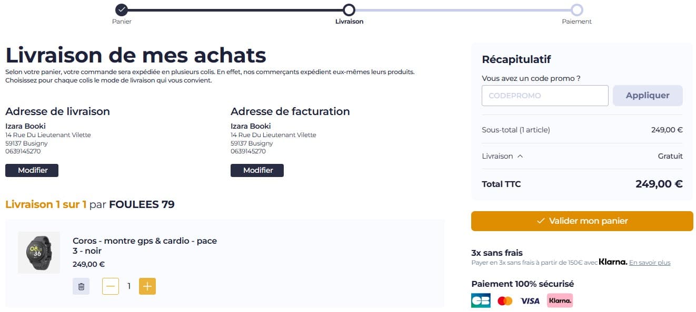This screenshot has width=696, height=312.
Task: Increase quantity with the plus button
Action: coord(147,286)
